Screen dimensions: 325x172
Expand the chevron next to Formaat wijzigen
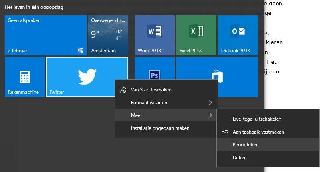pyautogui.click(x=210, y=102)
